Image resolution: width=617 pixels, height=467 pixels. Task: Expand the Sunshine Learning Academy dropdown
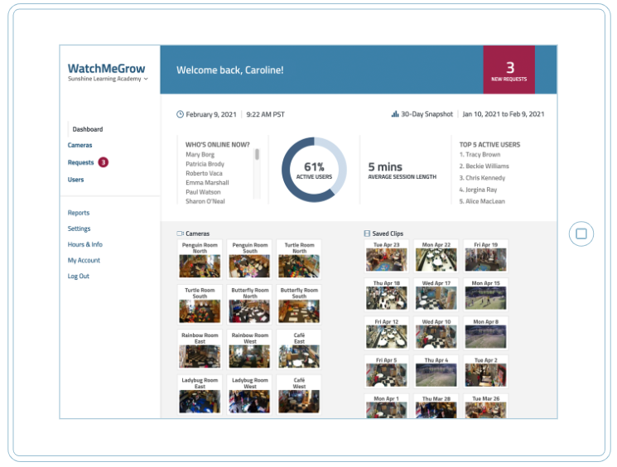click(108, 79)
